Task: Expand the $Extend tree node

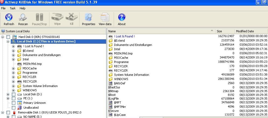Action: (13, 51)
